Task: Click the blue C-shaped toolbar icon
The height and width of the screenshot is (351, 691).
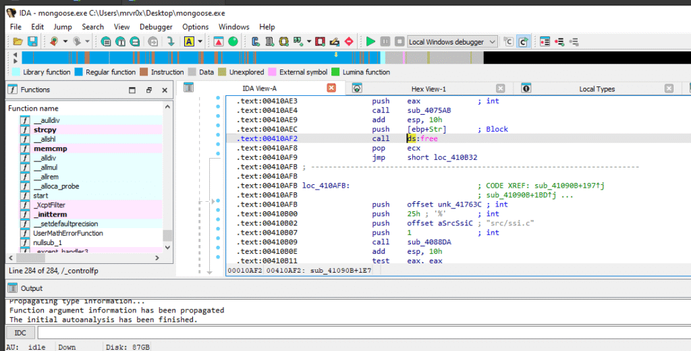Action: tap(255, 41)
